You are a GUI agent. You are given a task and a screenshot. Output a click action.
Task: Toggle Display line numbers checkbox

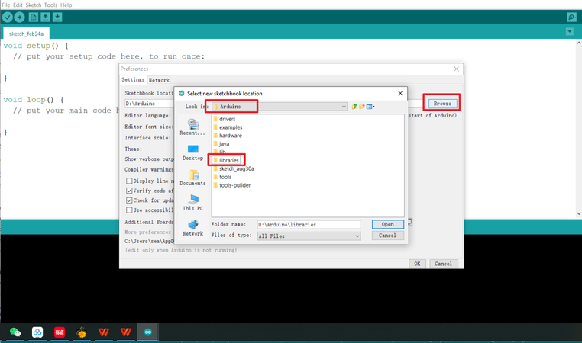coord(129,181)
